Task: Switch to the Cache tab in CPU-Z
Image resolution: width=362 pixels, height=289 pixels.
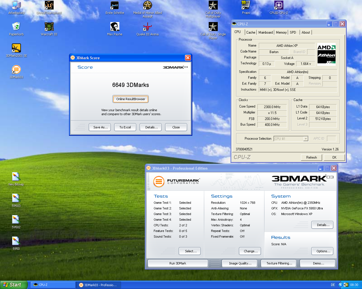Action: click(x=251, y=32)
